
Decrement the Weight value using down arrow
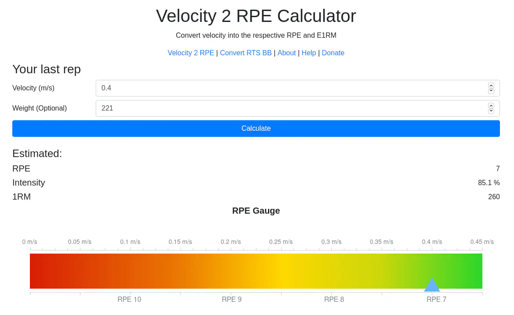tap(491, 111)
